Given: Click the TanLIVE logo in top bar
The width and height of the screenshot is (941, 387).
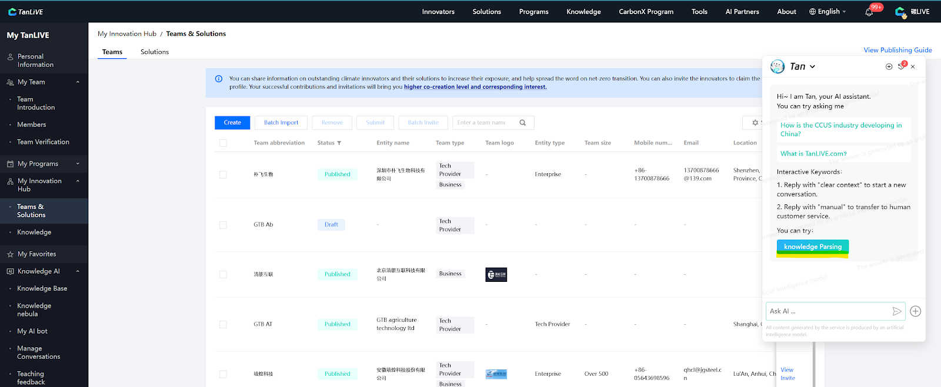Looking at the screenshot, I should click(25, 12).
